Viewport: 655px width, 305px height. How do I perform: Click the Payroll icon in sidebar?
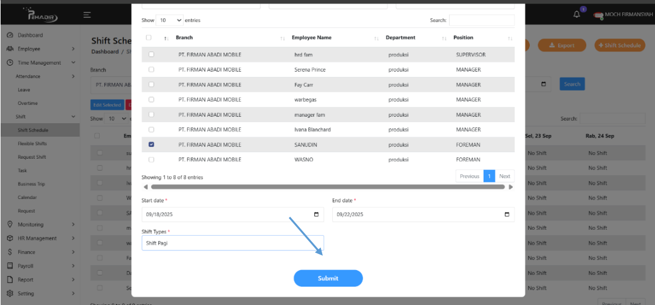coord(10,266)
